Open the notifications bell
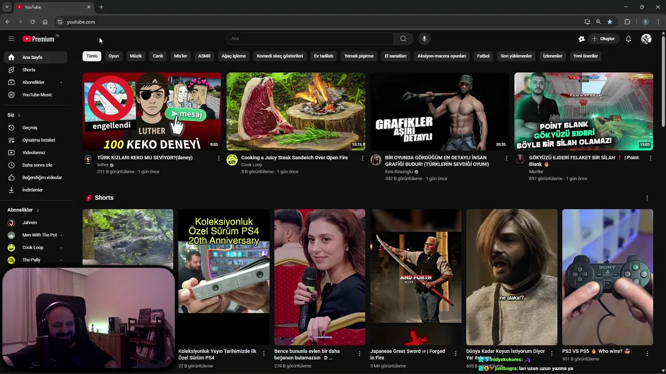 (x=629, y=38)
